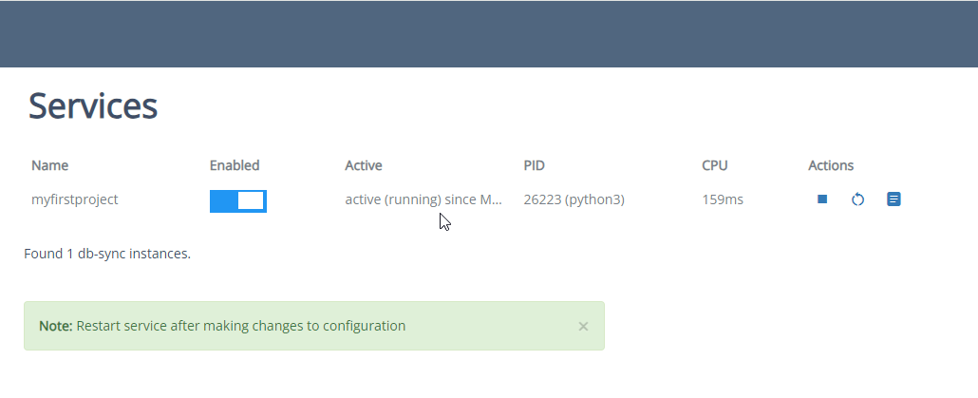Viewport: 978px width, 398px height.
Task: Click the bold 'Note:' label
Action: coord(55,326)
